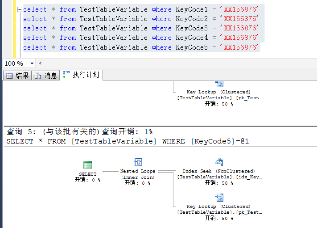Click the KeyCode3 select statement line
This screenshot has height=228, width=317.
140,28
